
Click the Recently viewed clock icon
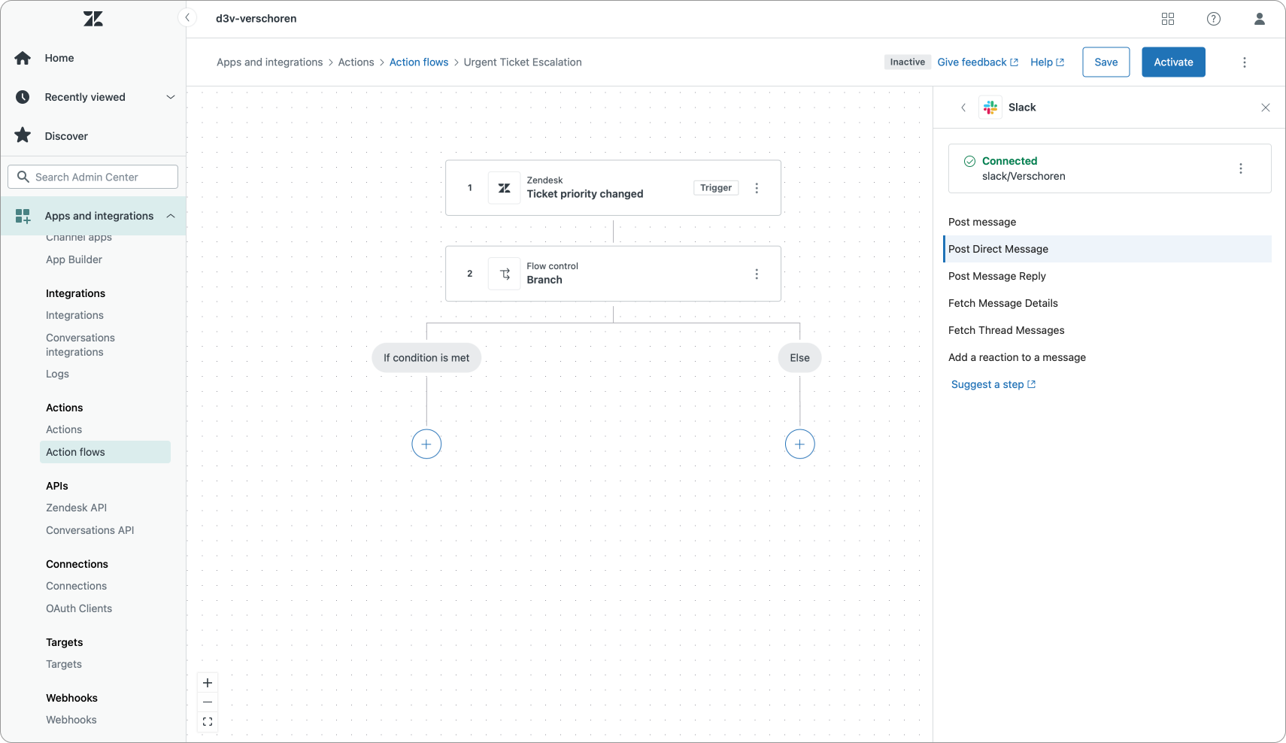[23, 97]
